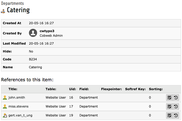Click the Title column header
This screenshot has width=182, height=121.
(x=13, y=89)
